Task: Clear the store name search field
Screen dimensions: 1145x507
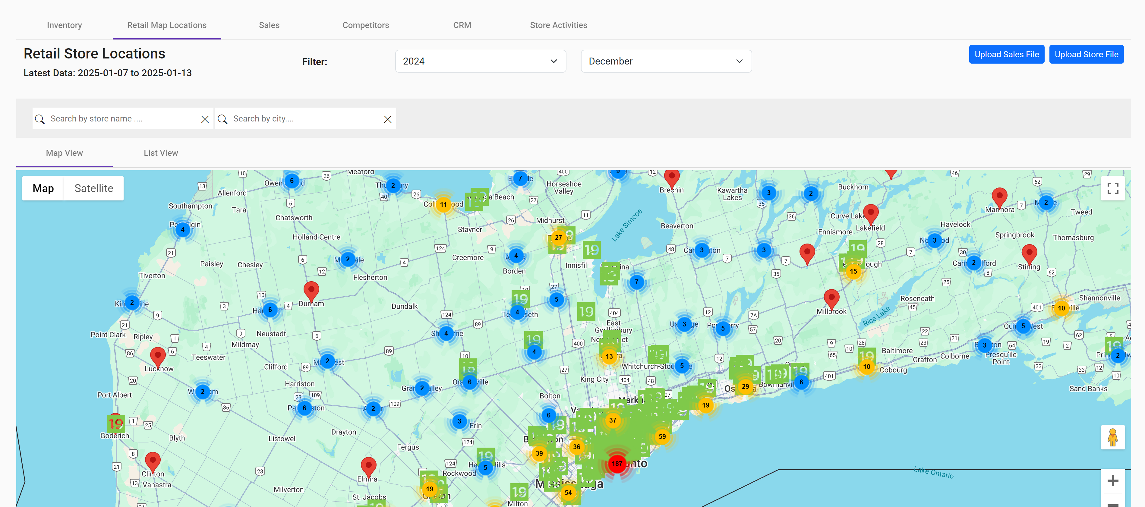Action: click(204, 119)
